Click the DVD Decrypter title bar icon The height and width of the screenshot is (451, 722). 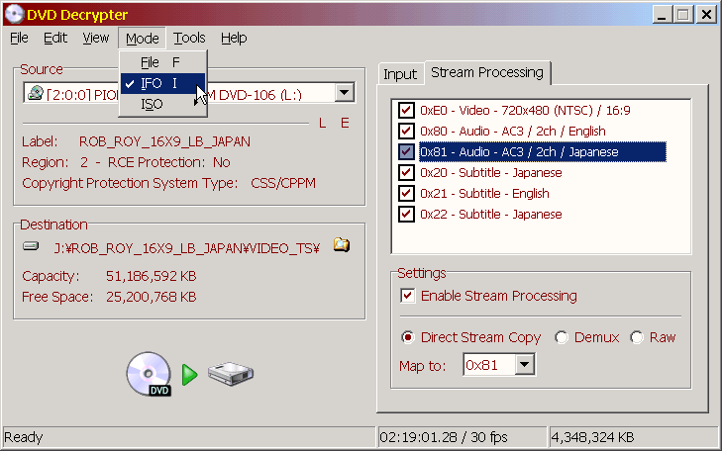tap(14, 14)
